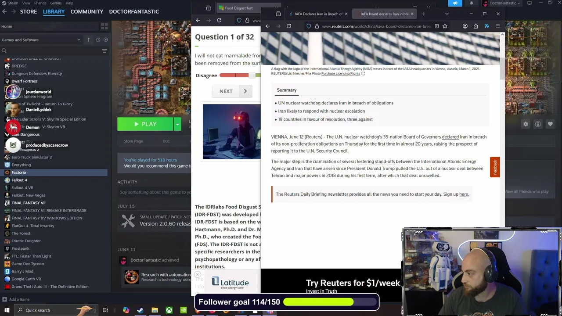Open Factorio Store Page link
This screenshot has height=316, width=562.
click(133, 141)
